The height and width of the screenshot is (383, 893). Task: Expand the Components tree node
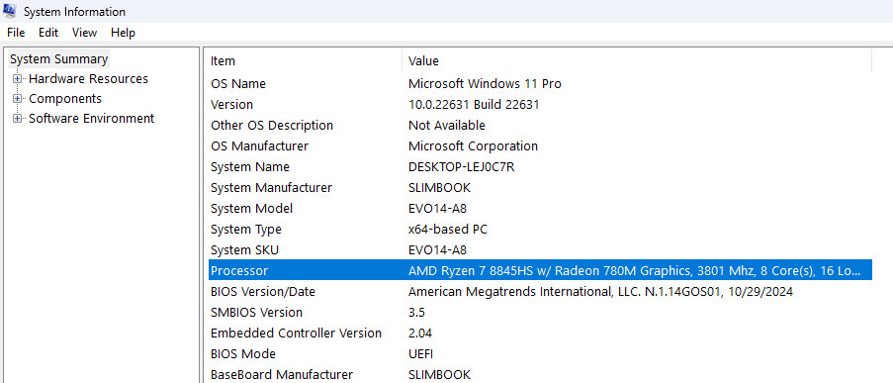17,99
